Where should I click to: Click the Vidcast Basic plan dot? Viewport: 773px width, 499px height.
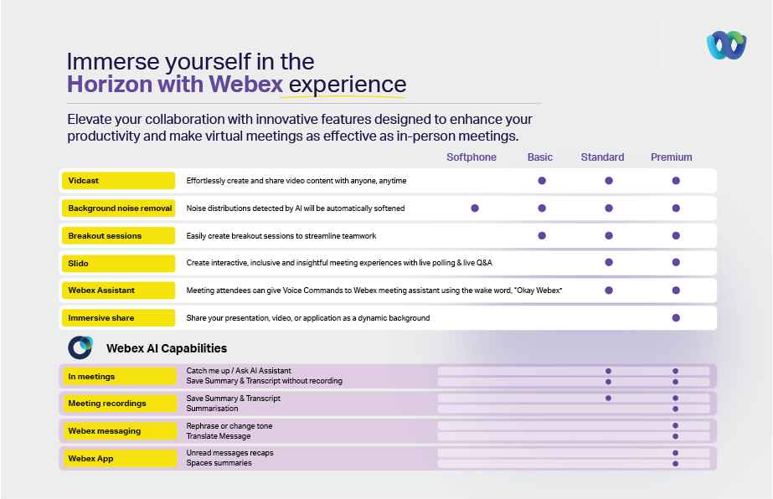[542, 180]
